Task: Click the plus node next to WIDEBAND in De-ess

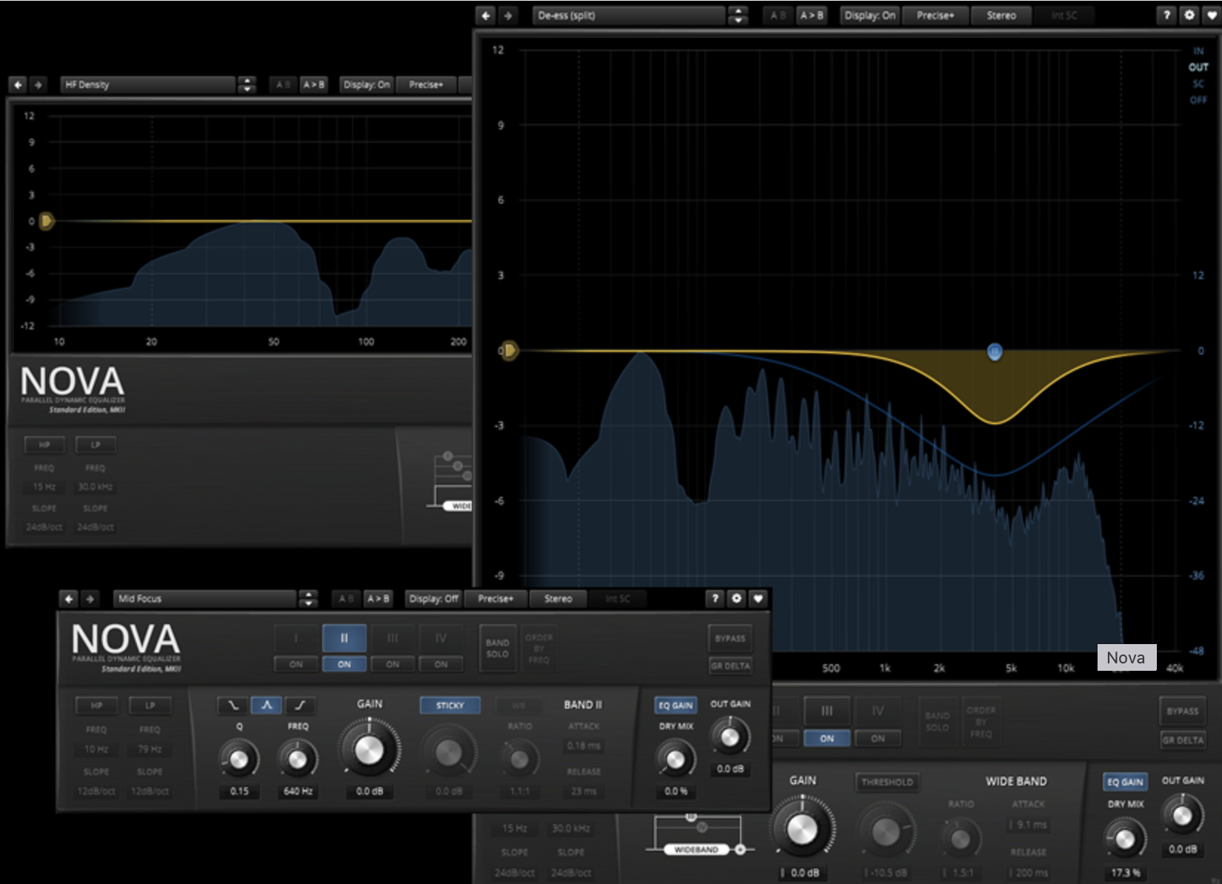Action: point(739,849)
